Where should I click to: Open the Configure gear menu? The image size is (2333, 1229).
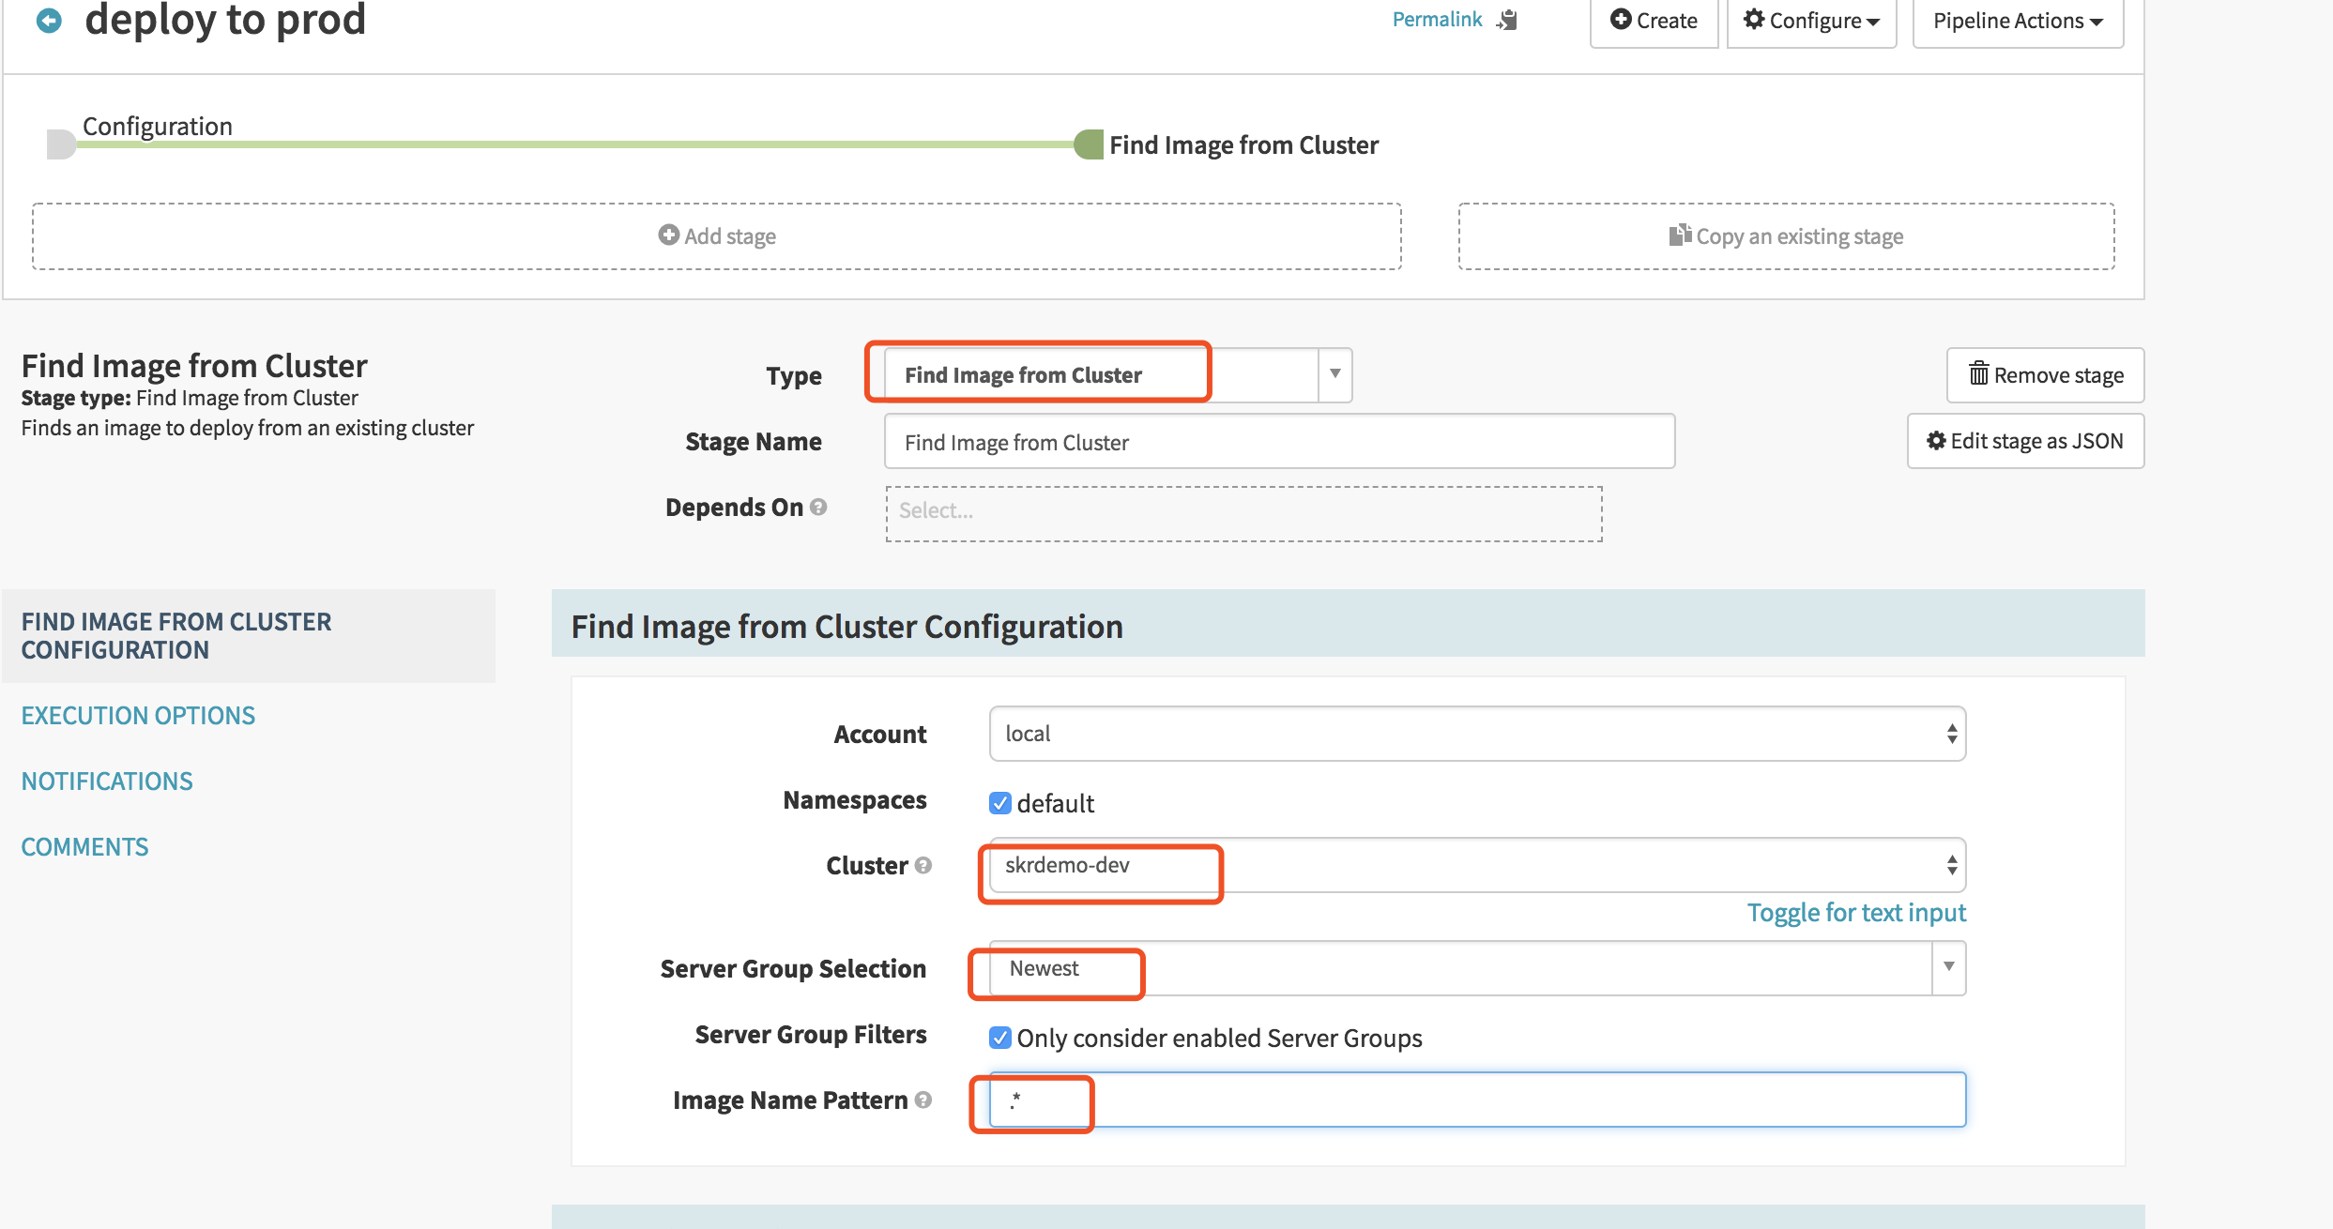tap(1810, 21)
